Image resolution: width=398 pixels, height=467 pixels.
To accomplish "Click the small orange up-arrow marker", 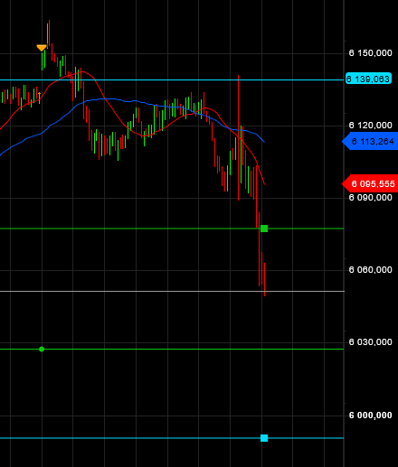I will [39, 98].
